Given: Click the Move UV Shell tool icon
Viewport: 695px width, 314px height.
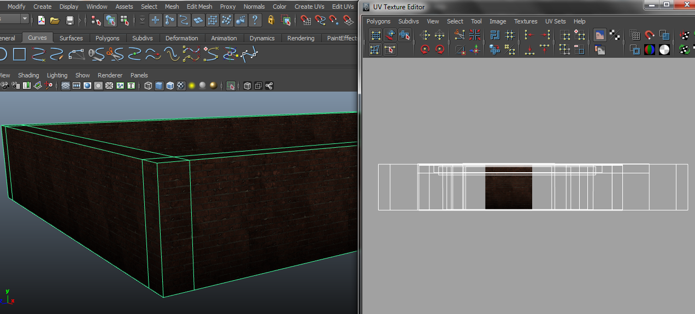Looking at the screenshot, I should coord(404,35).
